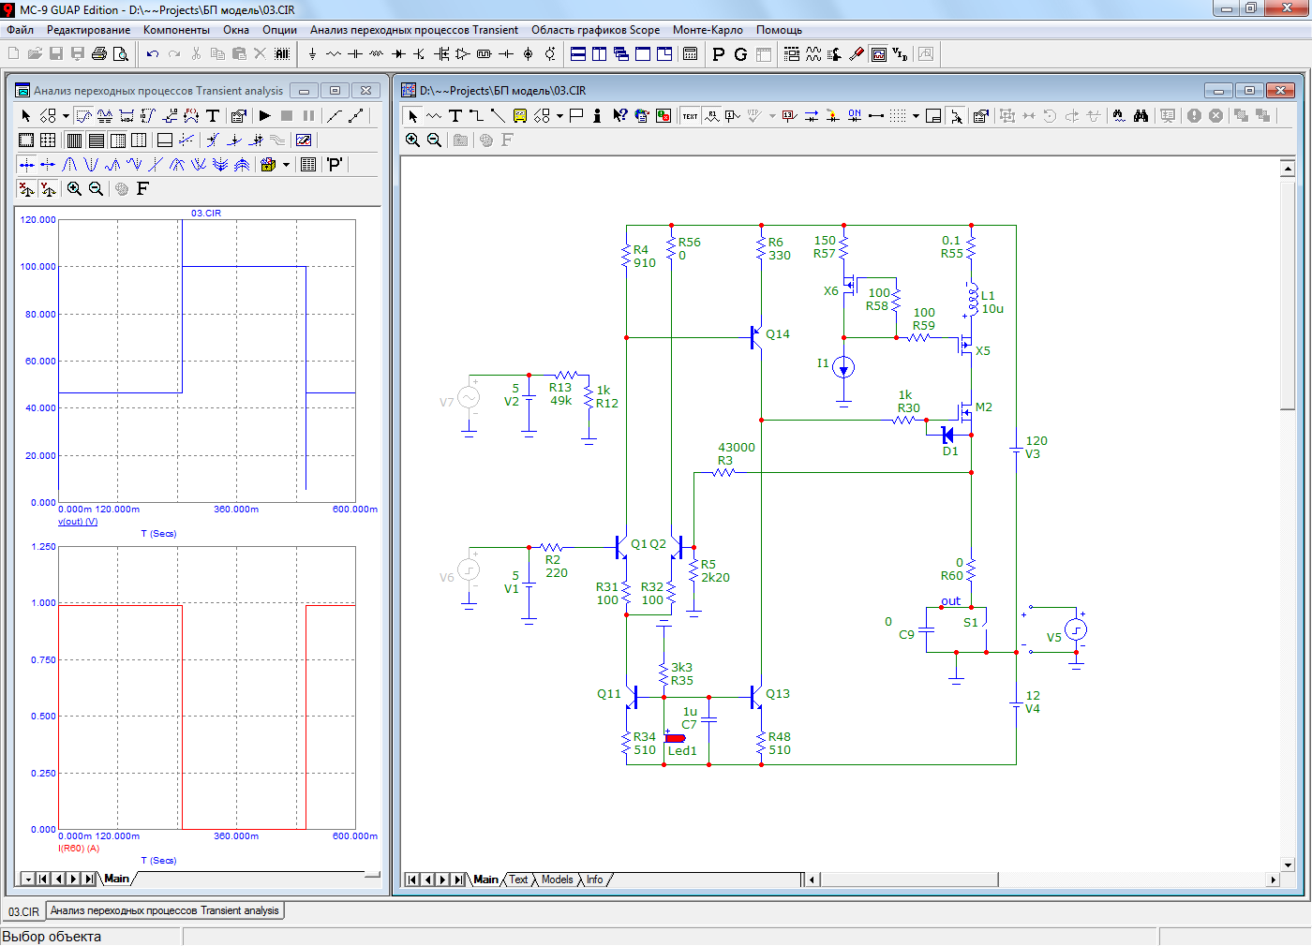Switch to the Models tab
The height and width of the screenshot is (946, 1312).
(x=557, y=879)
